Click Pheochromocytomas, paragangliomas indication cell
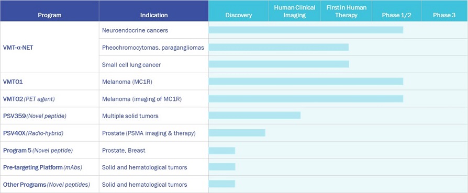The width and height of the screenshot is (468, 193). coord(154,47)
